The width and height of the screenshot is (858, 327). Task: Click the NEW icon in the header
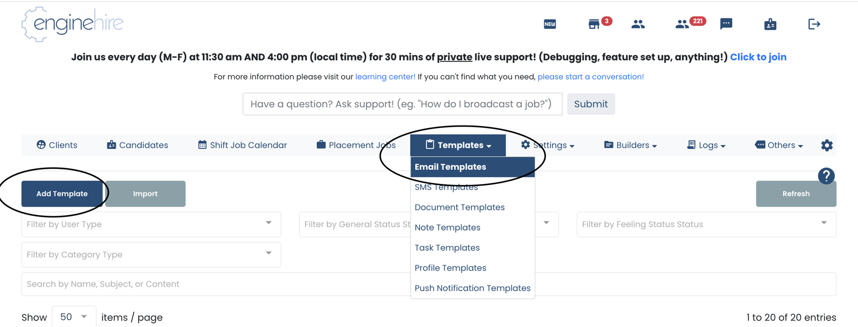tap(550, 23)
